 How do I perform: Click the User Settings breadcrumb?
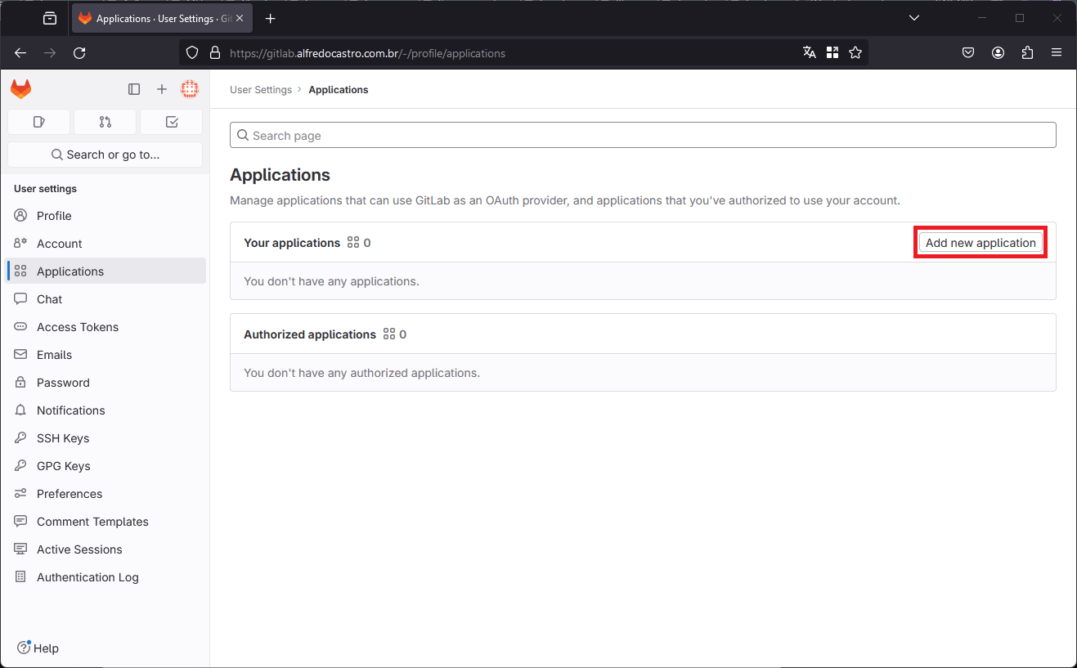(x=261, y=90)
